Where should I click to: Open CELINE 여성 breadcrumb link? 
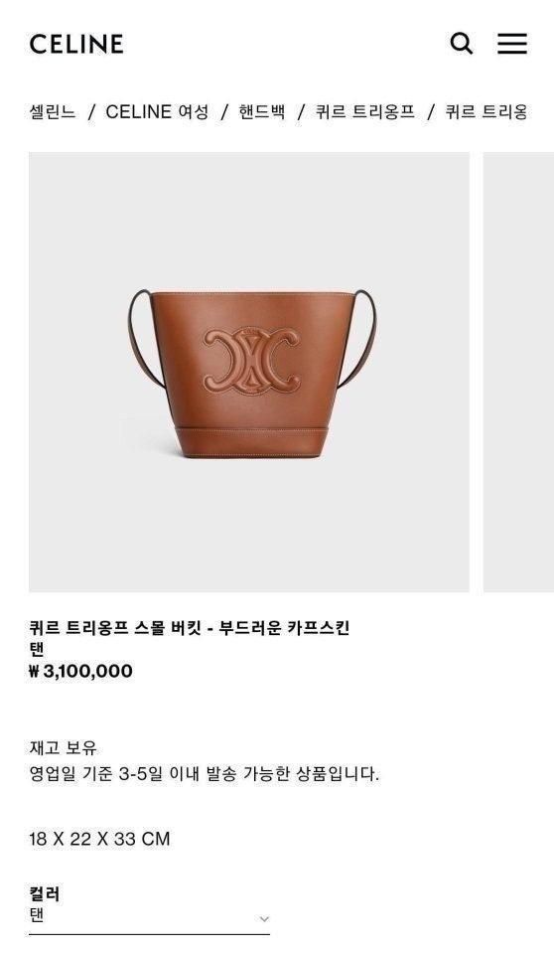(x=157, y=112)
